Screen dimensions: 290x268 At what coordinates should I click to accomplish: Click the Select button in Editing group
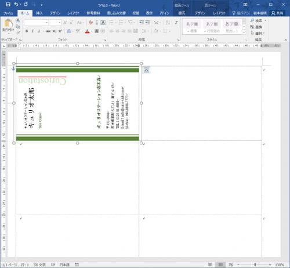[258, 33]
